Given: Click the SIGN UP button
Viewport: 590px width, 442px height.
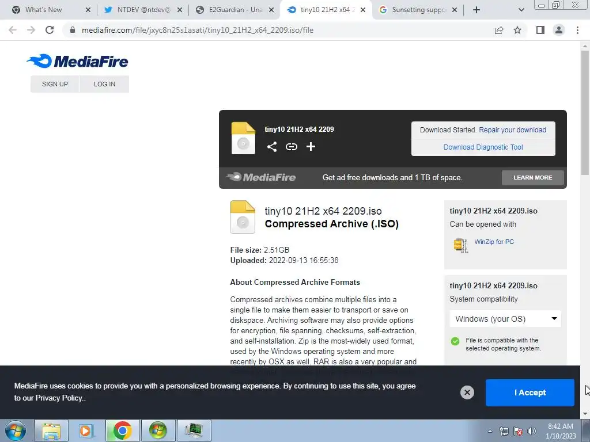Looking at the screenshot, I should coord(55,84).
